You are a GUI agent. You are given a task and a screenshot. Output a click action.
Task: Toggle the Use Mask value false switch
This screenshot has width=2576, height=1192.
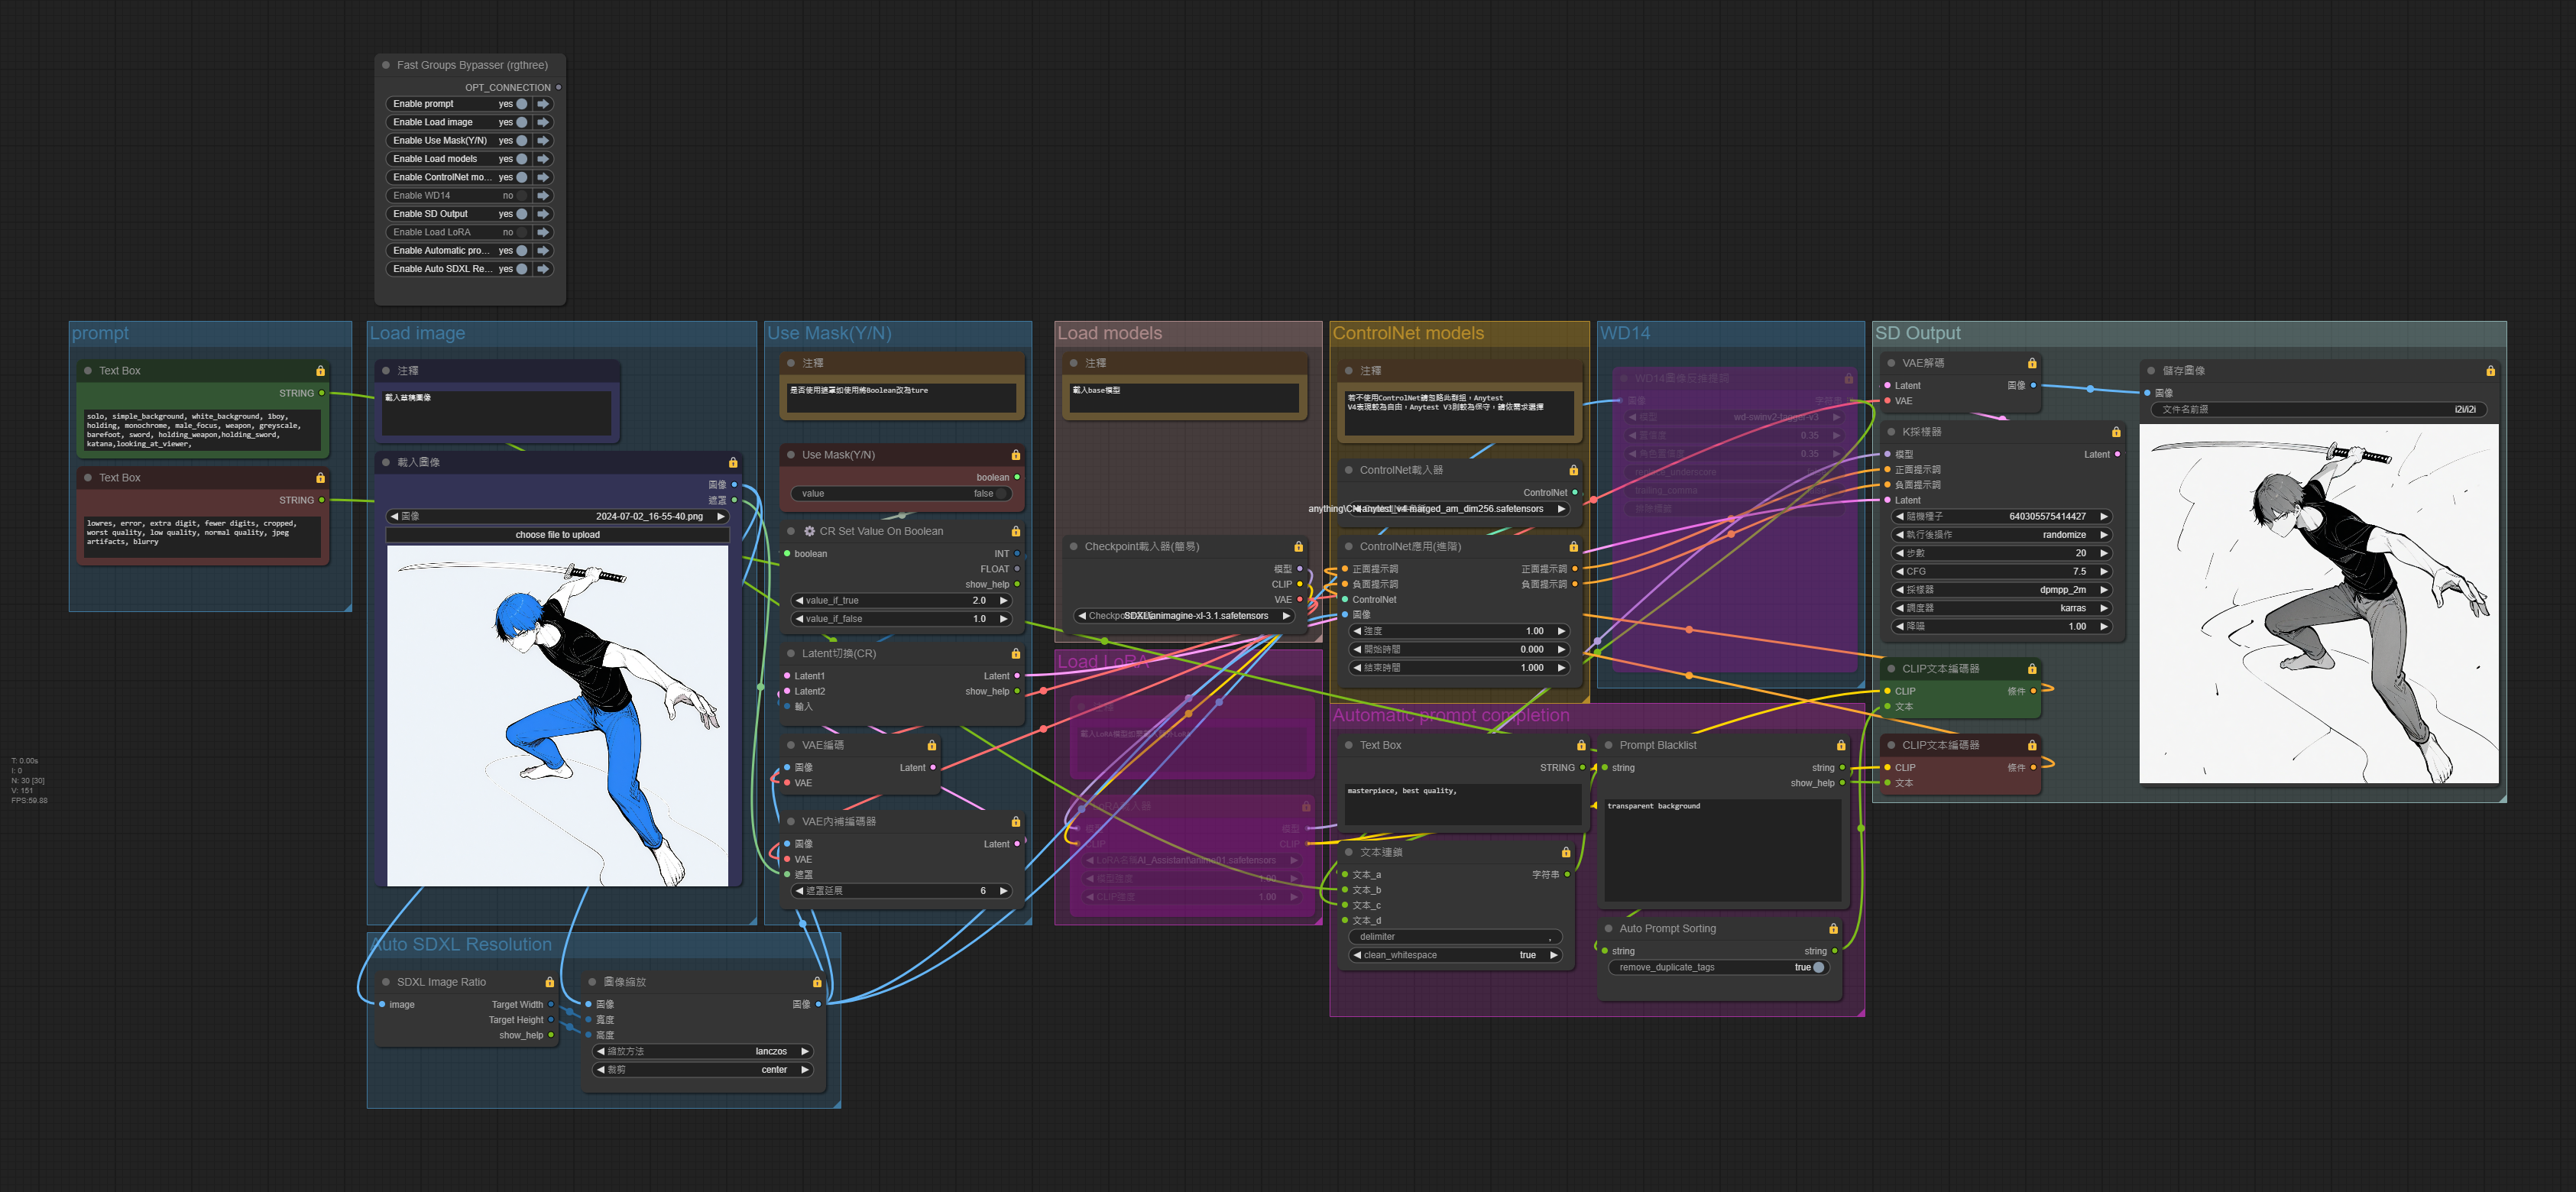tap(1001, 494)
